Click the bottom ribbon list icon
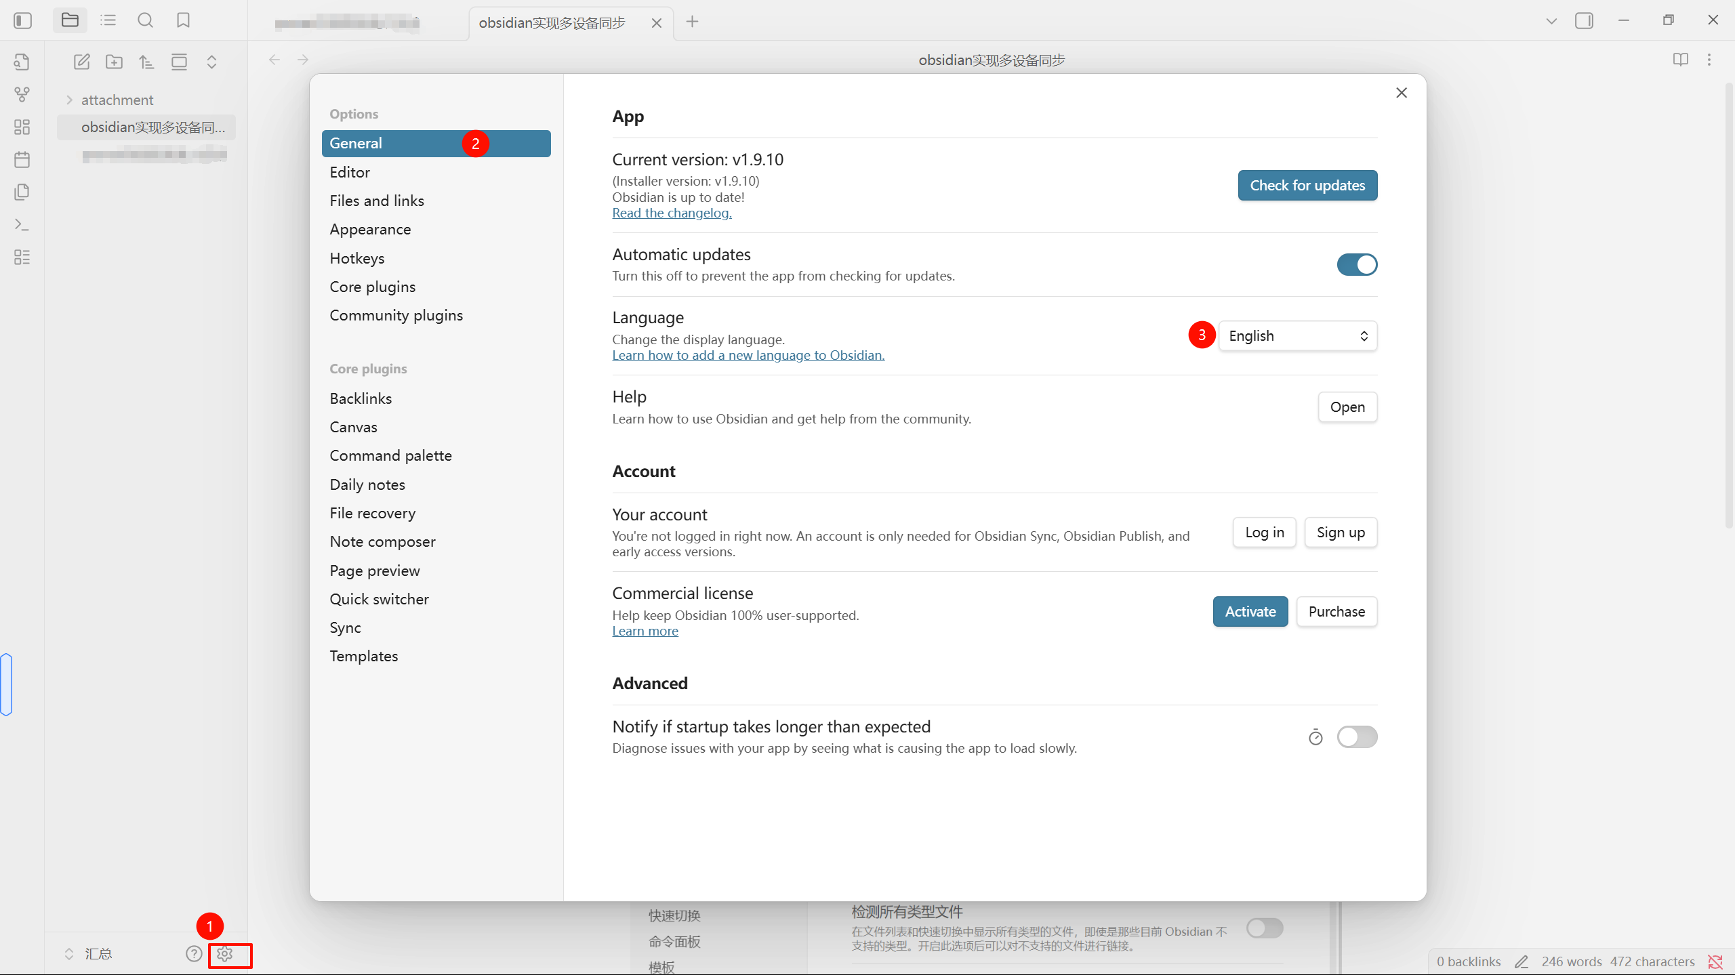This screenshot has width=1735, height=975. (x=22, y=257)
